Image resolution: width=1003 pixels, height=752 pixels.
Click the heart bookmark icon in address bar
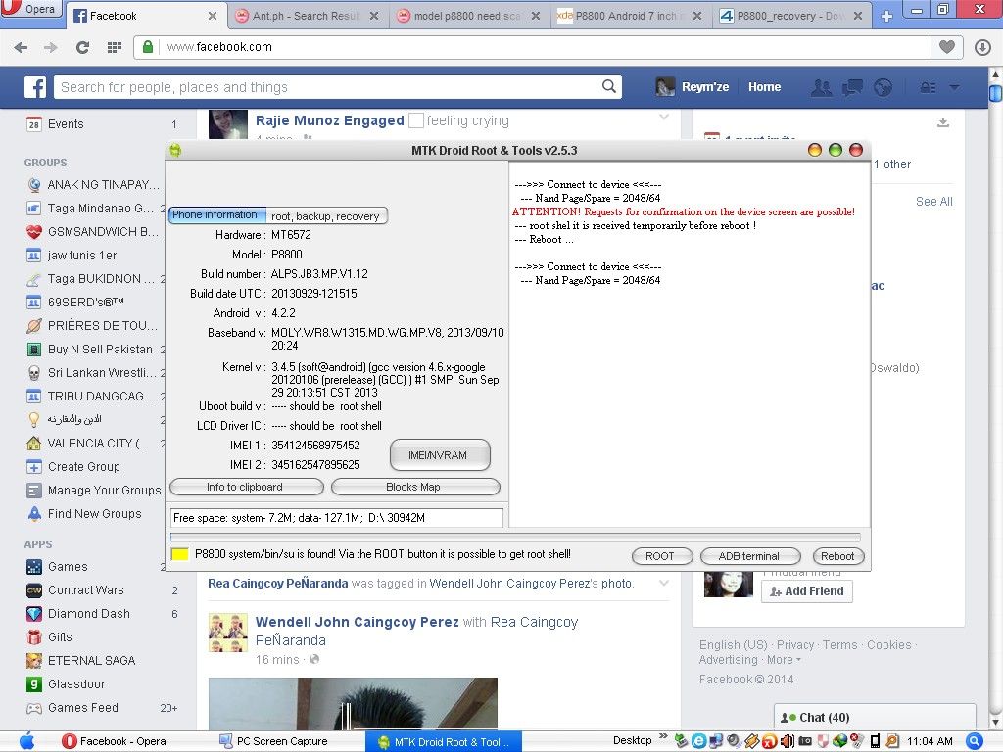click(946, 47)
